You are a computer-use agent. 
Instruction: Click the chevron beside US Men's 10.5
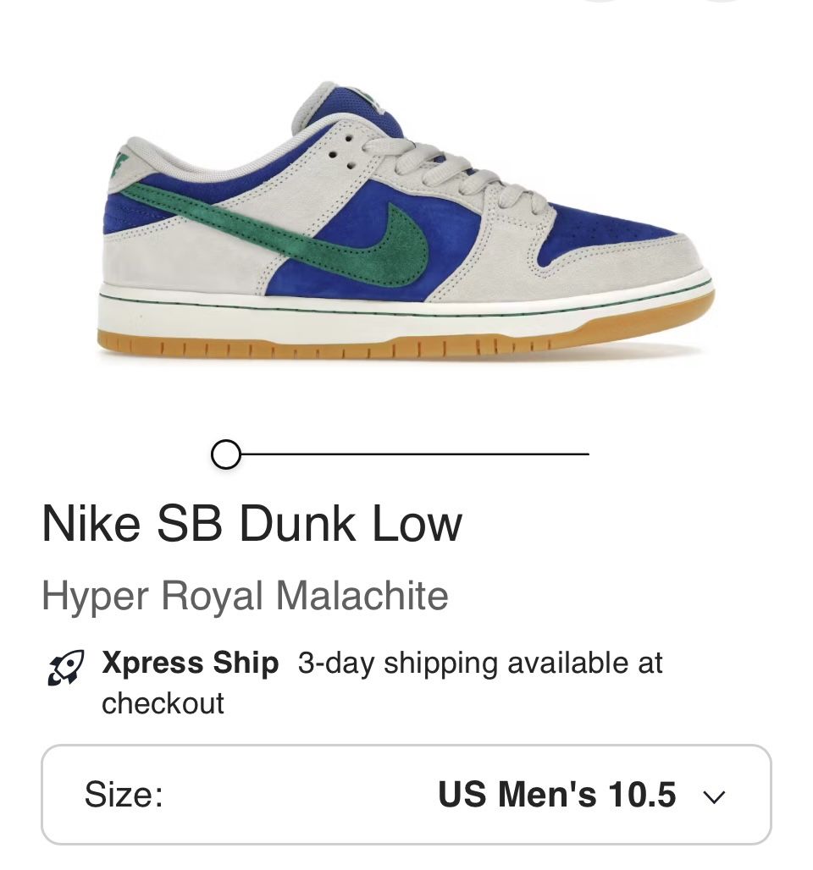click(x=715, y=796)
